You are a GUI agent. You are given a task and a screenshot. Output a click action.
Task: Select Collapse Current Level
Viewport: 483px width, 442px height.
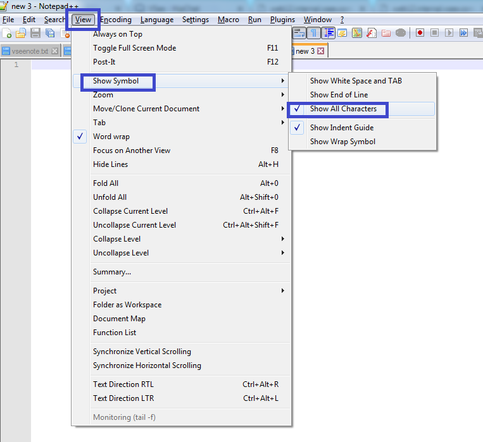pos(182,211)
